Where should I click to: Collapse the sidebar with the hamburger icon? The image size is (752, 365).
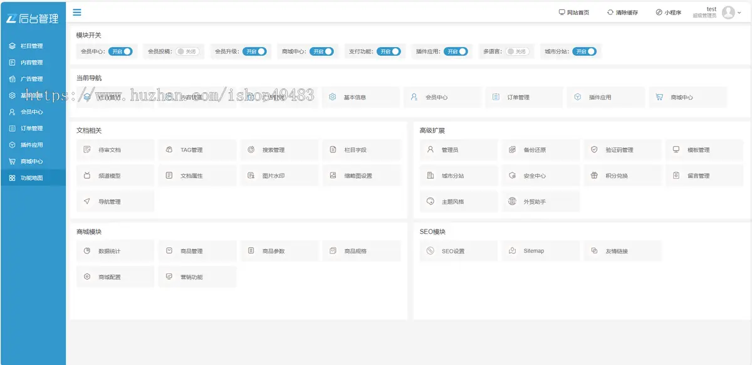point(76,12)
